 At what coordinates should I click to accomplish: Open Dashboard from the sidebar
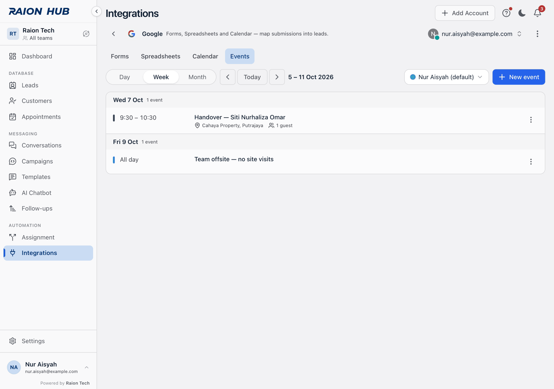48,56
